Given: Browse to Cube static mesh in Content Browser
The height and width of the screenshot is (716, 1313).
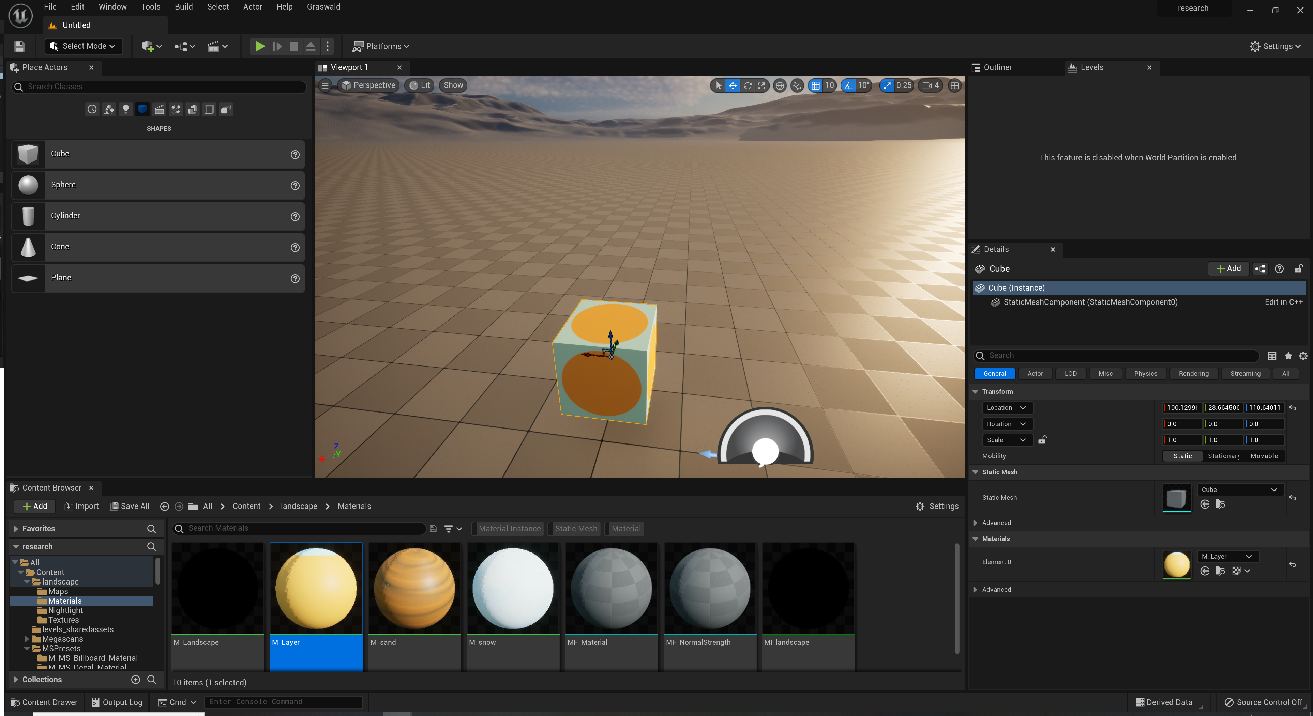Looking at the screenshot, I should coord(1220,504).
